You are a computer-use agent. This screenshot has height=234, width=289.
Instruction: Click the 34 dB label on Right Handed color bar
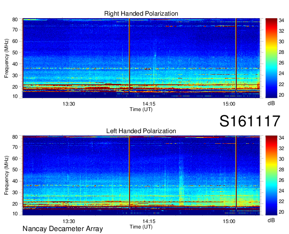(281, 20)
